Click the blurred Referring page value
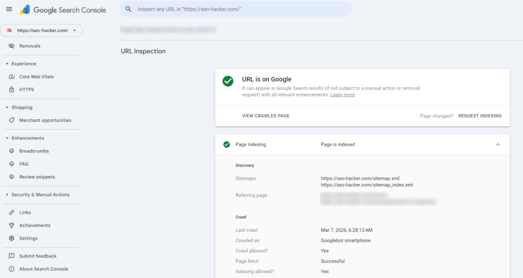The image size is (523, 278). pos(378,199)
